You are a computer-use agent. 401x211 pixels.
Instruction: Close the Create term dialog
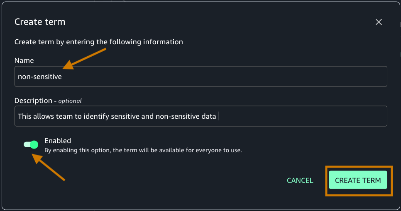379,22
